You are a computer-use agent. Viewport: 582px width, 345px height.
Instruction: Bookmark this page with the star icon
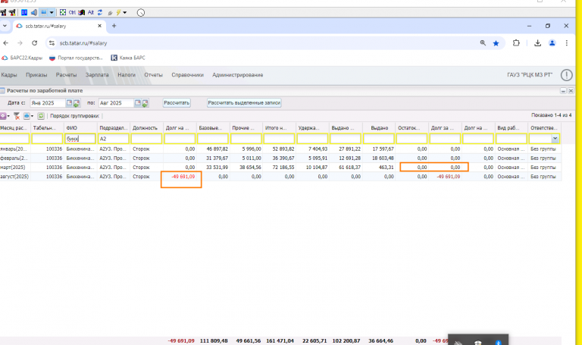496,43
